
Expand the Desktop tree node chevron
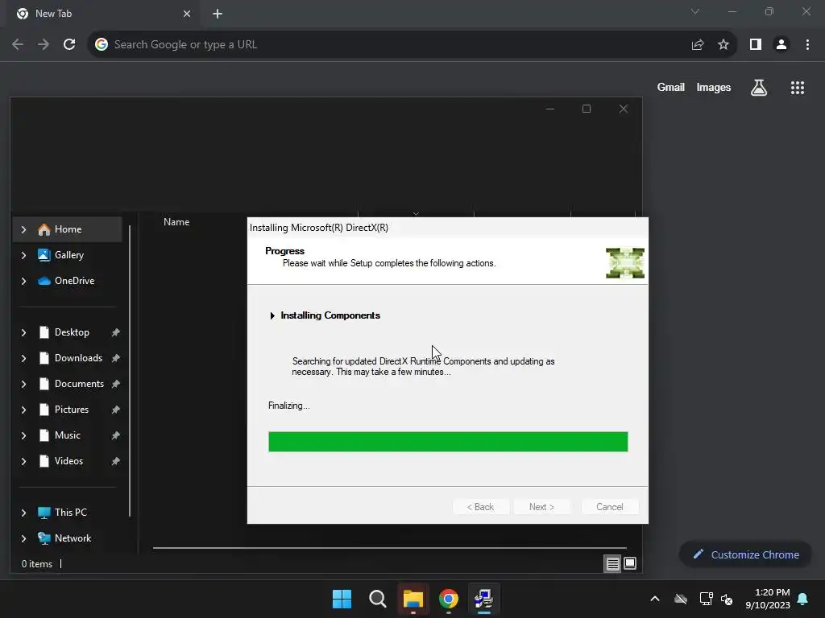(23, 332)
